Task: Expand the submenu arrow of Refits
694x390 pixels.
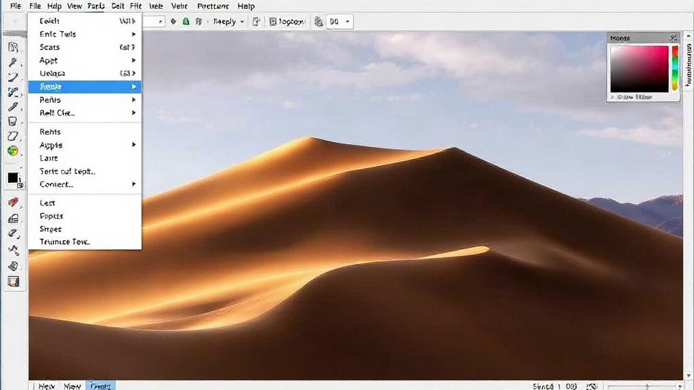Action: 134,100
